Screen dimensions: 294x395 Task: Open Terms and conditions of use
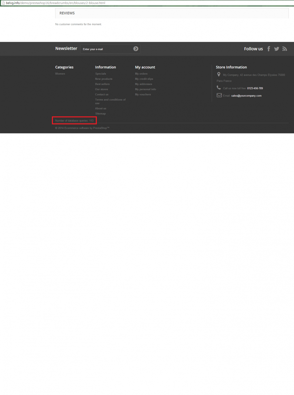click(110, 101)
